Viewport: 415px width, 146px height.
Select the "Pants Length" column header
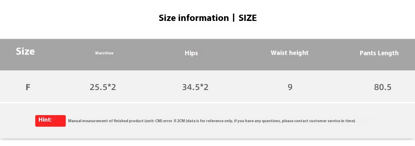point(379,53)
